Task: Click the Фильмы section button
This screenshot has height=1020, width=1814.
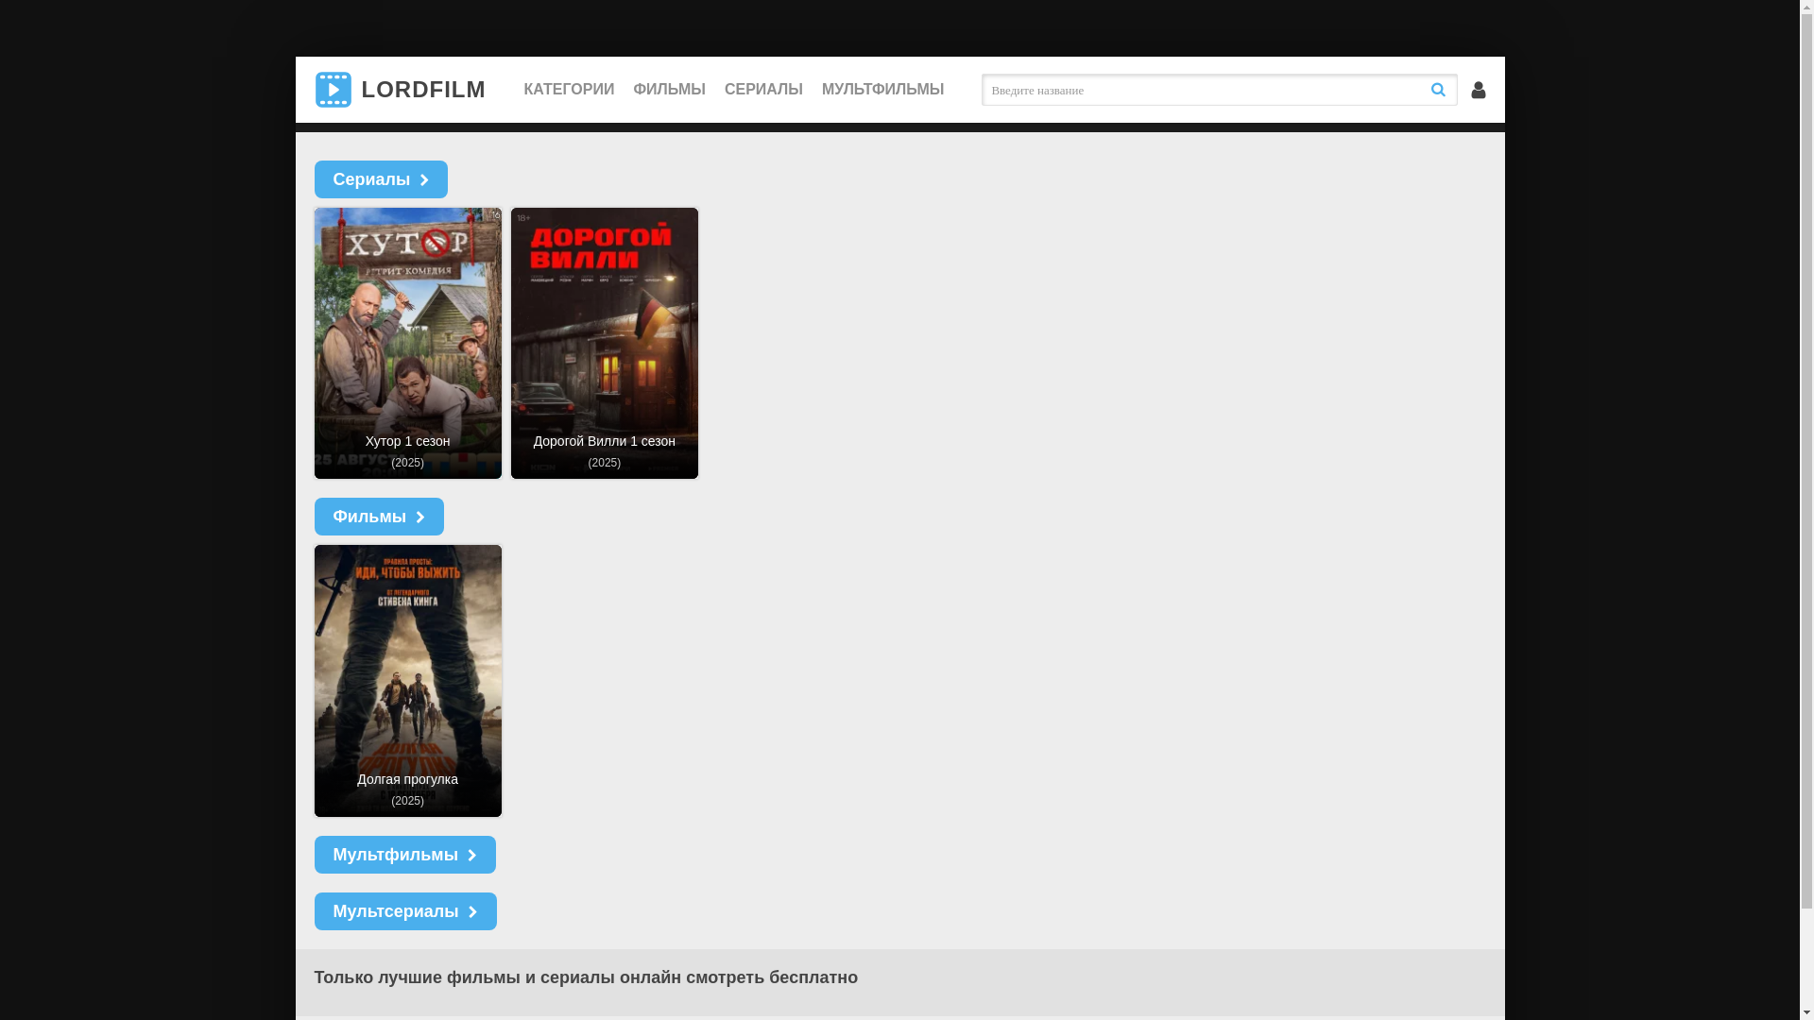Action: (368, 517)
